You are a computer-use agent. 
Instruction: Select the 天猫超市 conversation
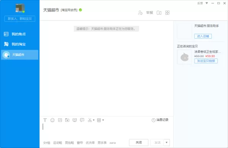tap(20, 55)
